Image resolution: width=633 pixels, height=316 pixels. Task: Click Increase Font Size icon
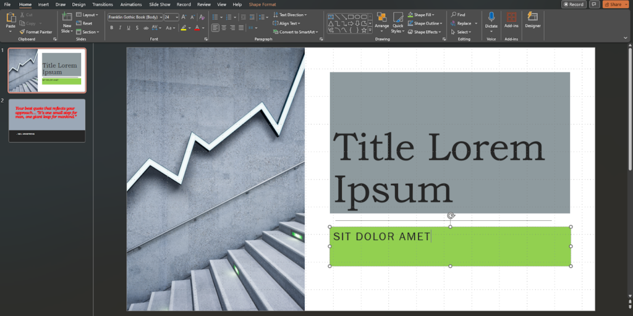(x=183, y=17)
